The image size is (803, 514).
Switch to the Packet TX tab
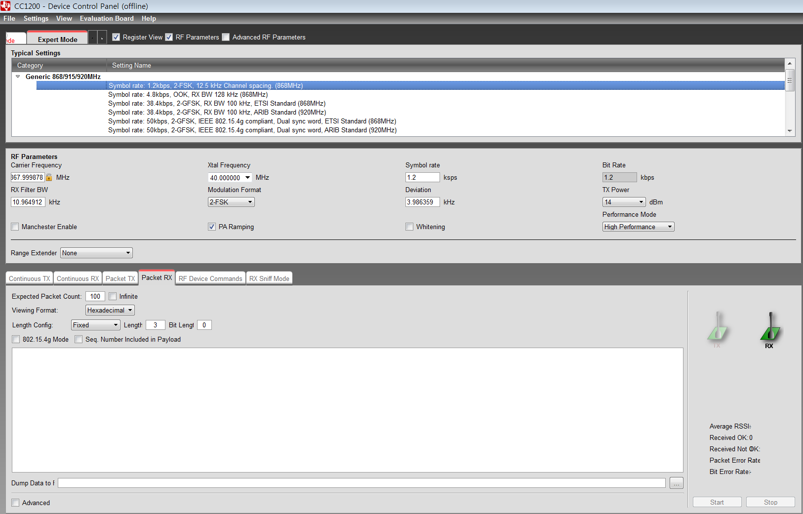click(120, 278)
